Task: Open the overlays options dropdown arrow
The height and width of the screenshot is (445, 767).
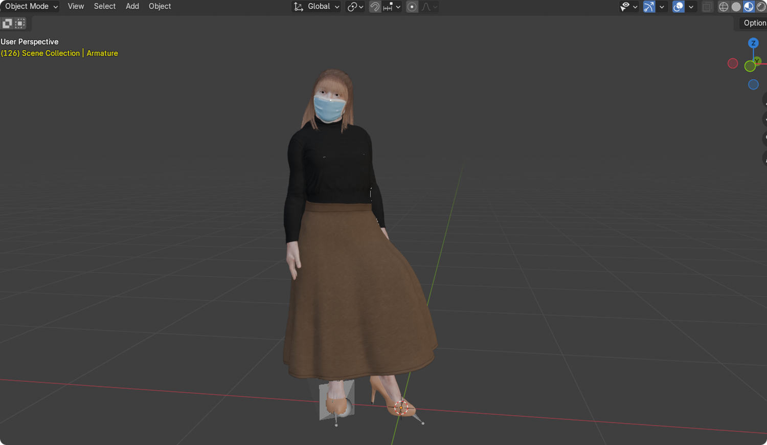Action: coord(691,7)
